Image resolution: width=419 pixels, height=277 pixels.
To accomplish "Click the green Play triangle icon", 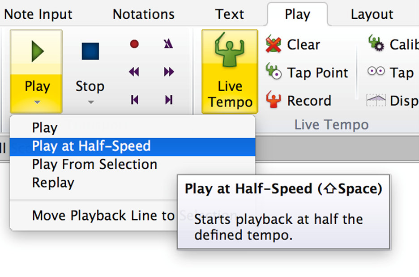I will coord(38,51).
